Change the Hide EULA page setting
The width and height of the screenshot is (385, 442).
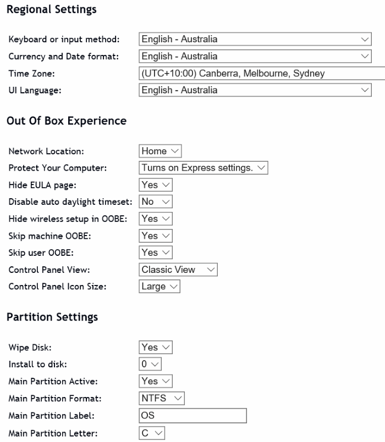(x=156, y=185)
